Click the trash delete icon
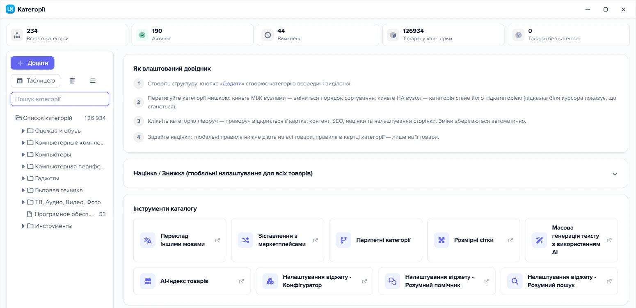The height and width of the screenshot is (308, 636). click(72, 81)
